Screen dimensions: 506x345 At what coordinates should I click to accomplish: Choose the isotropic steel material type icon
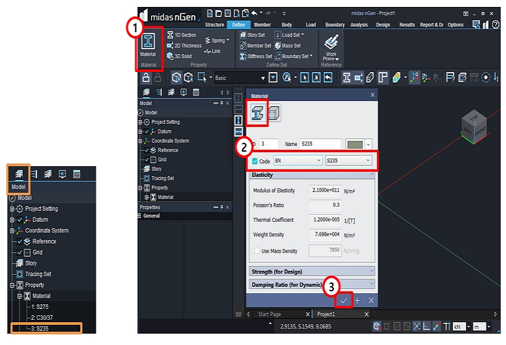257,112
